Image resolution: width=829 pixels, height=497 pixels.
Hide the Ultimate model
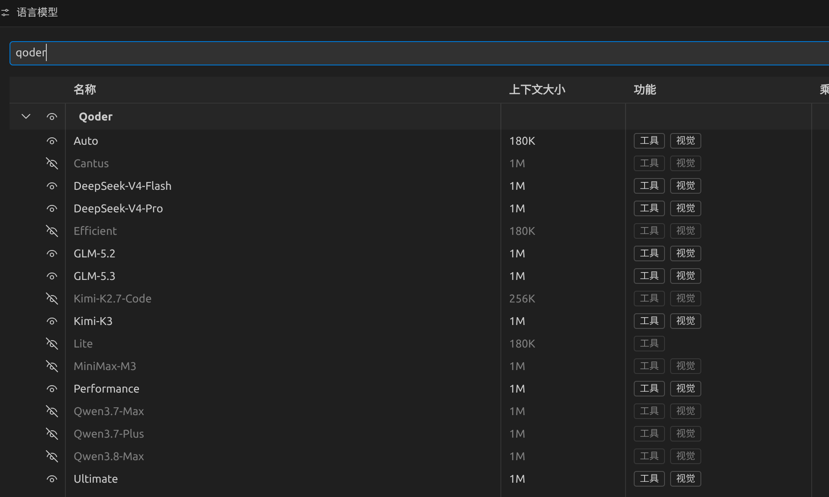coord(52,479)
